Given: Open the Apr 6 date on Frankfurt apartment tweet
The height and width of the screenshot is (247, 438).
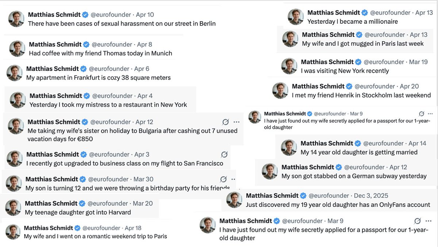Looking at the screenshot, I should click(142, 69).
